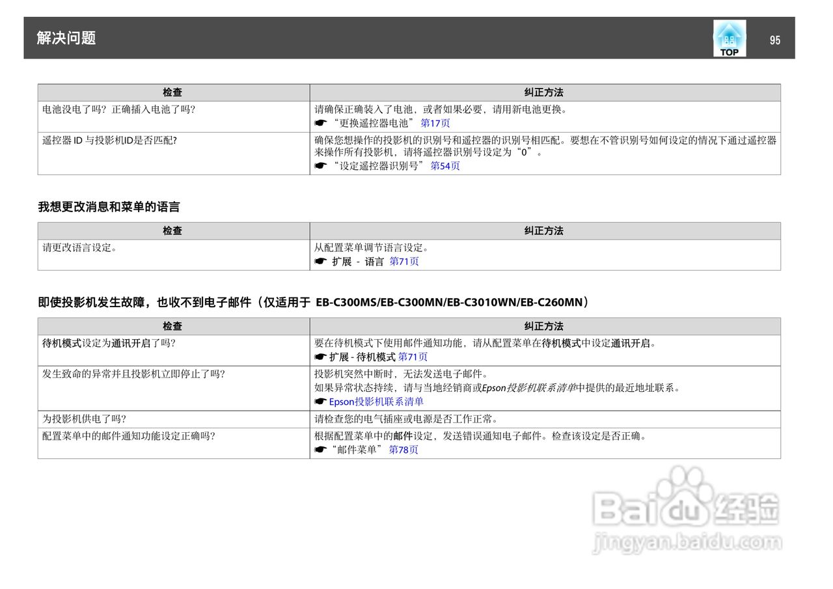Viewport: 833px width, 589px height.
Task: Click the cell 电池没电了吗？正确插入电池了吗？
Action: coord(174,116)
